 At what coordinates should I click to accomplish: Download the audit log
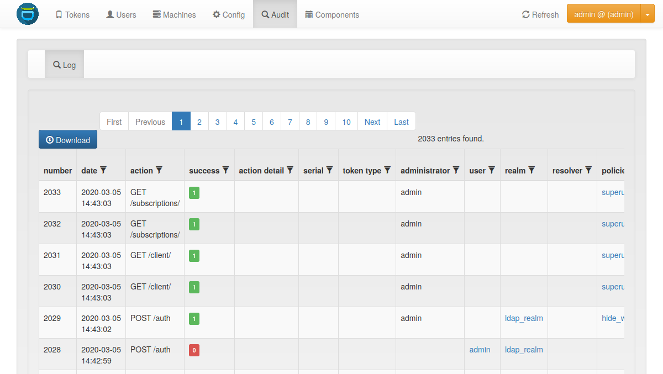68,140
